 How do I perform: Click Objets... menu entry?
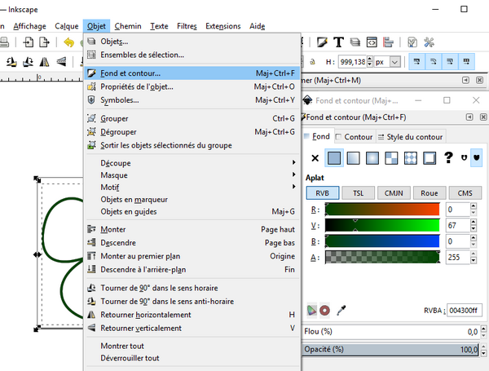pos(192,42)
